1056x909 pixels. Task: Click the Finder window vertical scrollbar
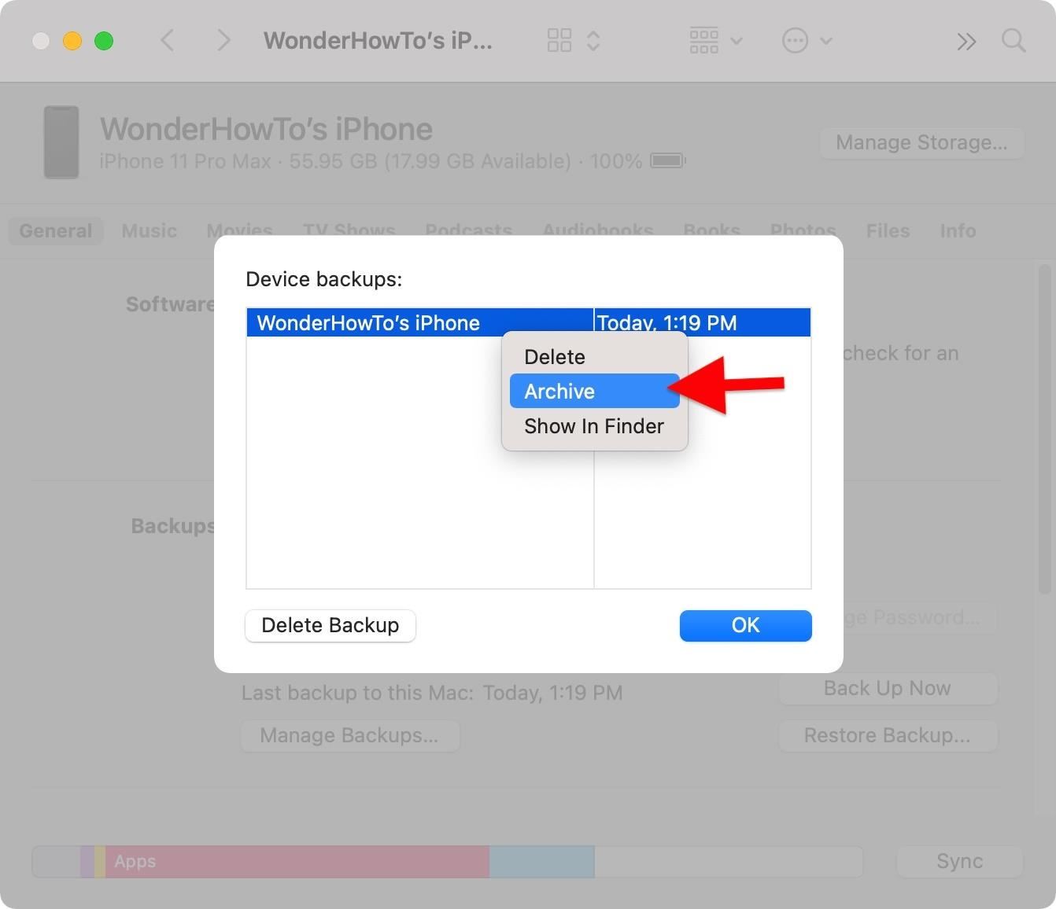click(x=1044, y=429)
